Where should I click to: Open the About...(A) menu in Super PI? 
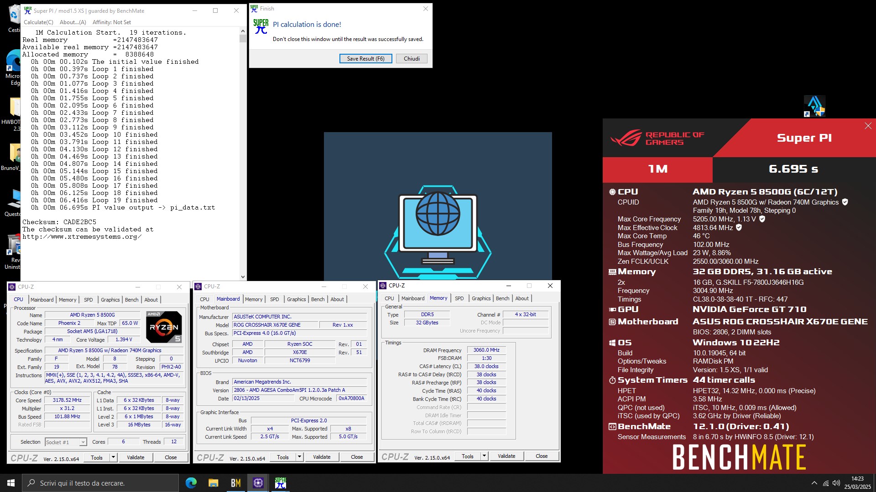[x=73, y=22]
